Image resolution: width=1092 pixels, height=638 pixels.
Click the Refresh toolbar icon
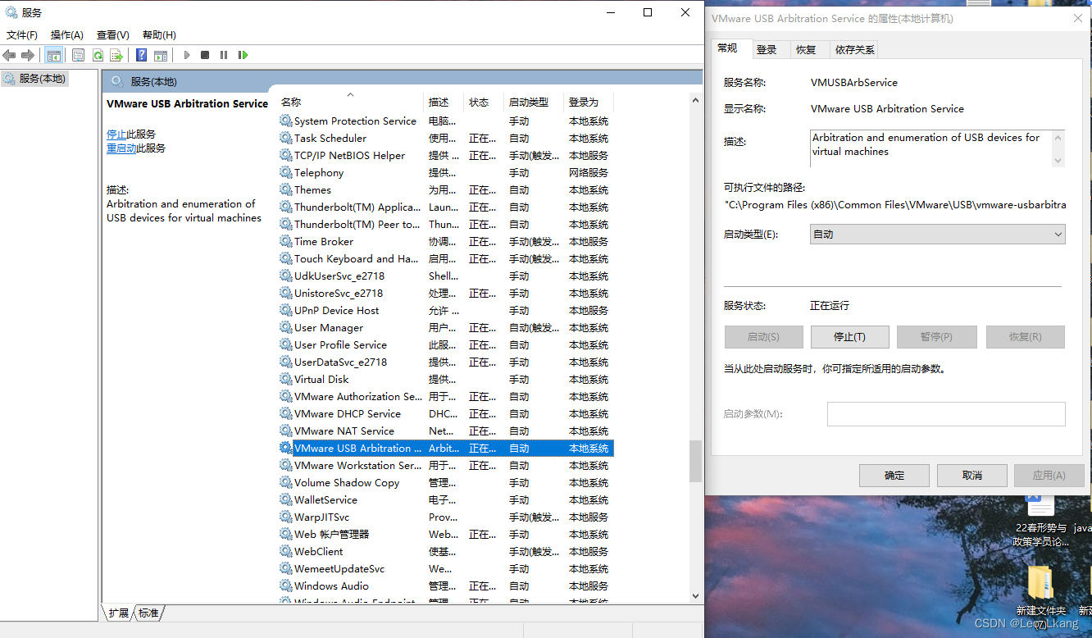98,55
